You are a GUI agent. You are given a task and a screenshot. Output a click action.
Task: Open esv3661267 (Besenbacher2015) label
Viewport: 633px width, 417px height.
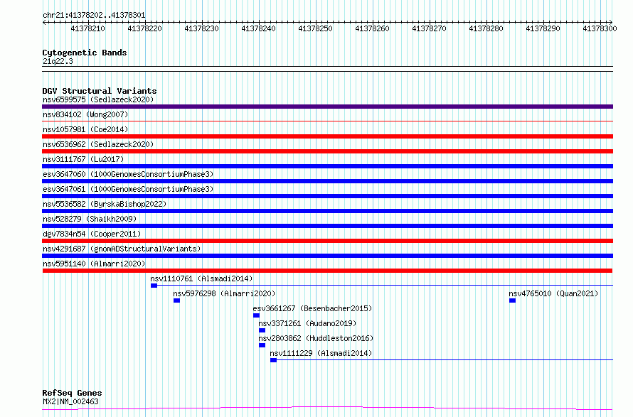tap(312, 308)
